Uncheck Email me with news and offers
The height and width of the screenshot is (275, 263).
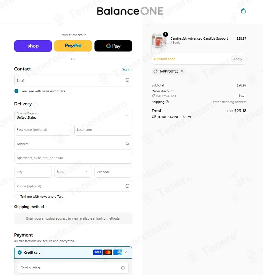(16, 91)
